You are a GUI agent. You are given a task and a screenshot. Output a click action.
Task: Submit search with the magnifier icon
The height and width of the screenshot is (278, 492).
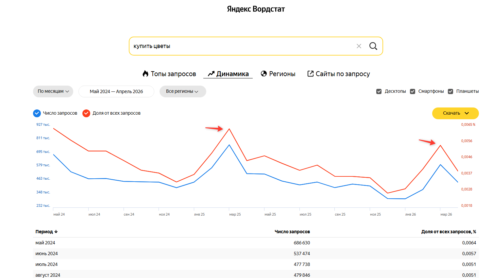[x=373, y=46]
